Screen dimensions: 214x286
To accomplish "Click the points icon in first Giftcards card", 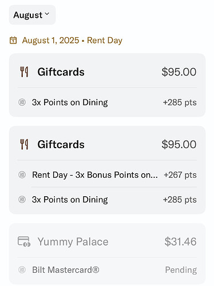I will (x=22, y=102).
